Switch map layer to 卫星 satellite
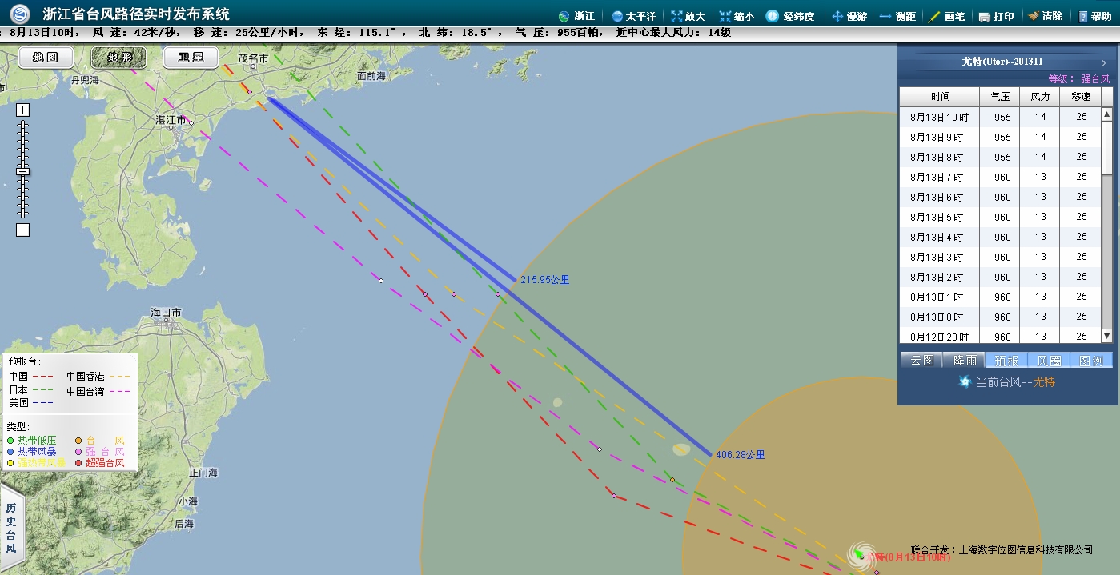Viewport: 1120px width, 575px height. point(191,58)
